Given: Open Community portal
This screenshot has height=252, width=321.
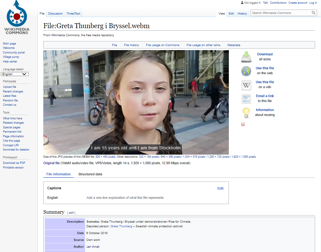Looking at the screenshot, I should [14, 52].
